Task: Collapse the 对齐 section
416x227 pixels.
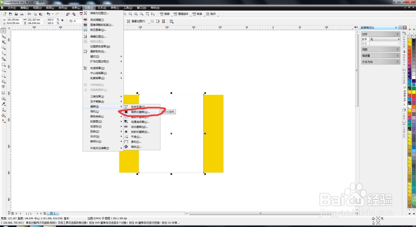Action: pyautogui.click(x=397, y=34)
